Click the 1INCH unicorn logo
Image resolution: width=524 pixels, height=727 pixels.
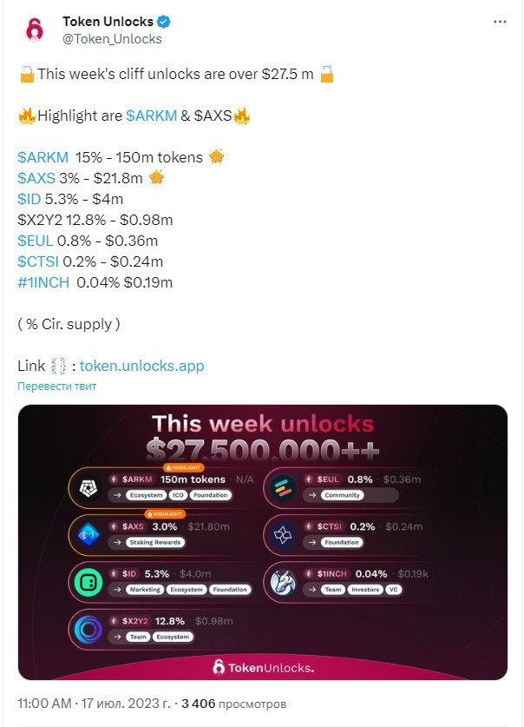(283, 582)
